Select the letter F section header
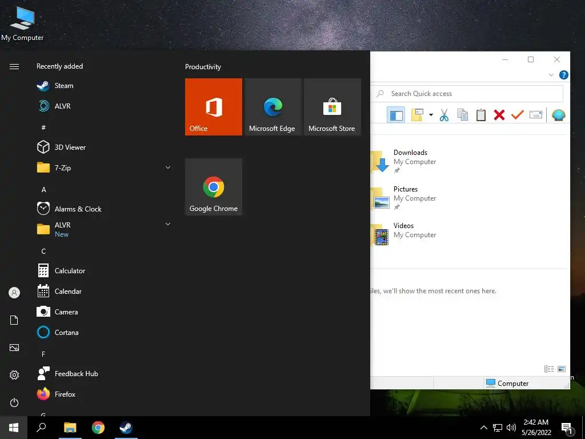 (43, 354)
